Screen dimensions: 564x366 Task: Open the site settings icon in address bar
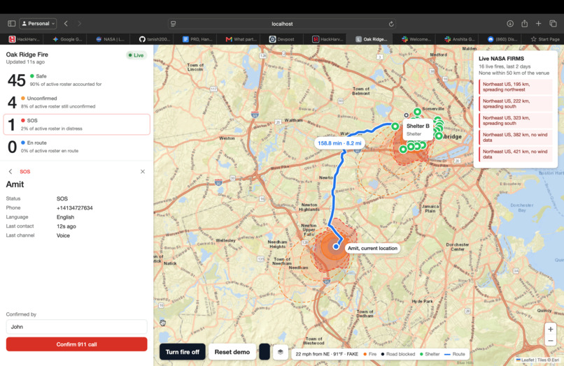(174, 24)
